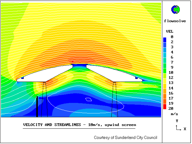Click the small closed streamline loop under canopy
The image size is (192, 144).
[88, 99]
